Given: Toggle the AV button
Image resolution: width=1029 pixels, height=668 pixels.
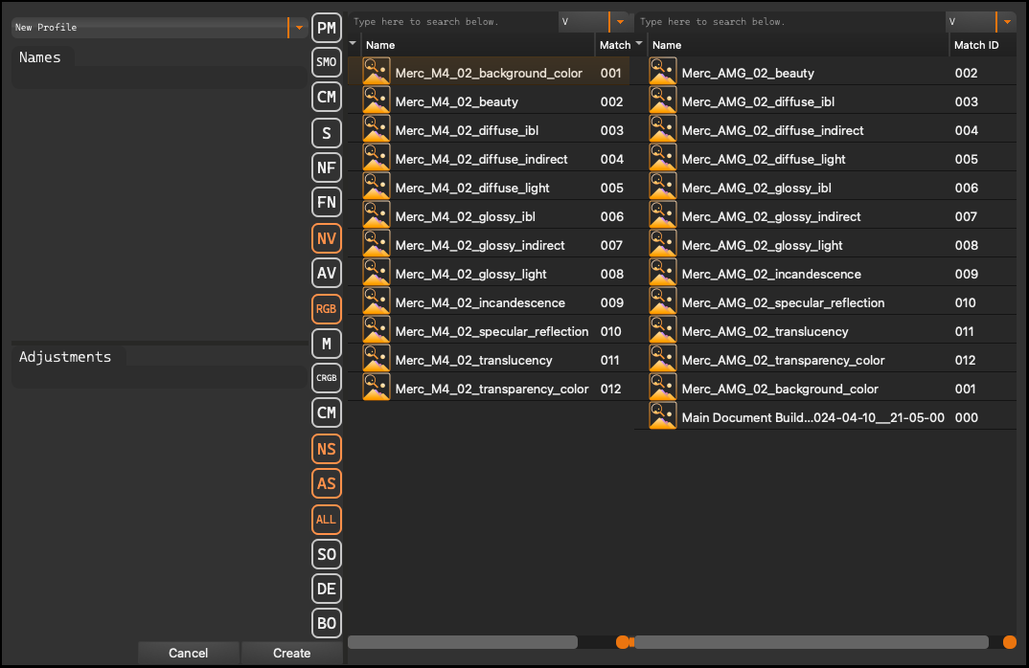Looking at the screenshot, I should (x=326, y=273).
